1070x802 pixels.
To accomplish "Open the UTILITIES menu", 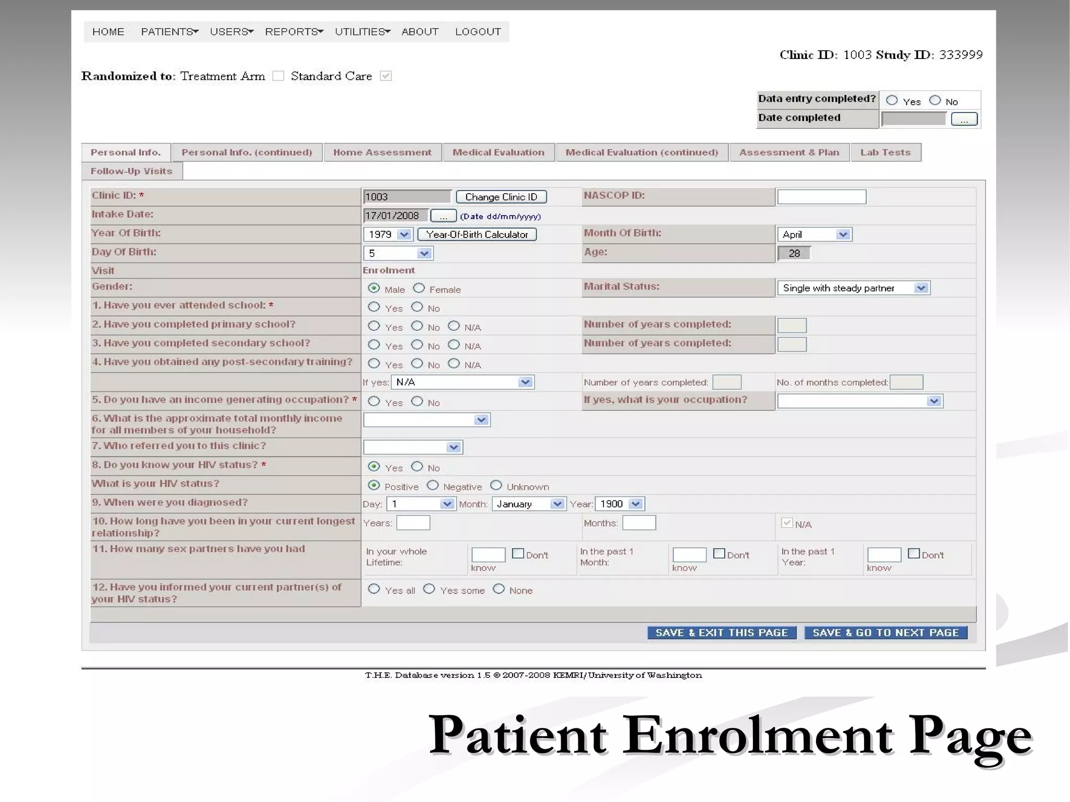I will click(363, 32).
